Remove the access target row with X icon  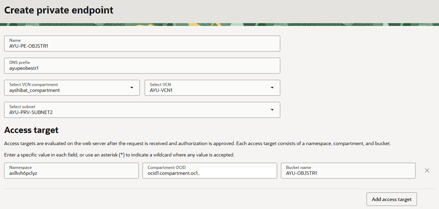click(x=427, y=171)
